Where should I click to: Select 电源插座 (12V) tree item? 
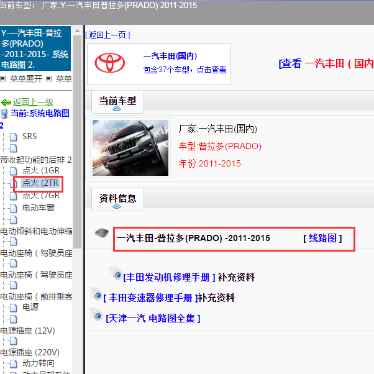point(28,331)
